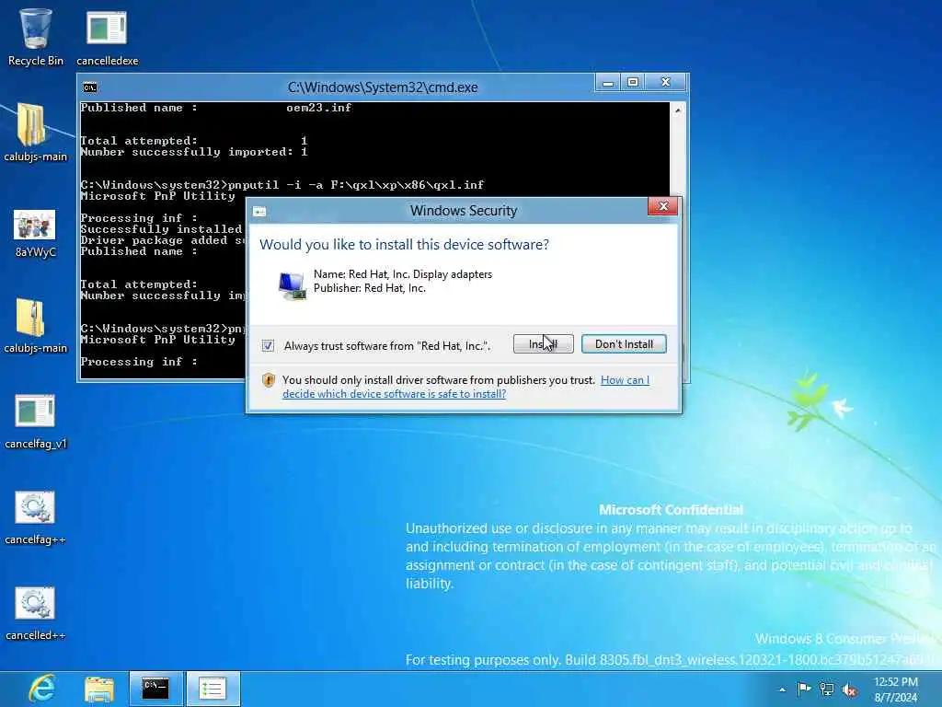942x707 pixels.
Task: Click the Don't Install button
Action: [x=624, y=344]
